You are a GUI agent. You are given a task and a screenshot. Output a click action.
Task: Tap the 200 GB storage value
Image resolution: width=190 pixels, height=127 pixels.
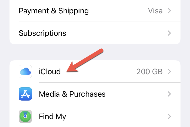click(x=149, y=72)
